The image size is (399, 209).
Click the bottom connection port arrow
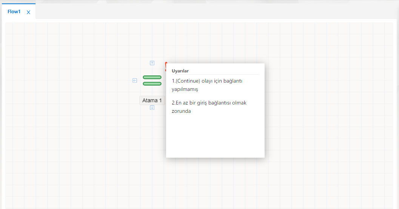pyautogui.click(x=152, y=108)
